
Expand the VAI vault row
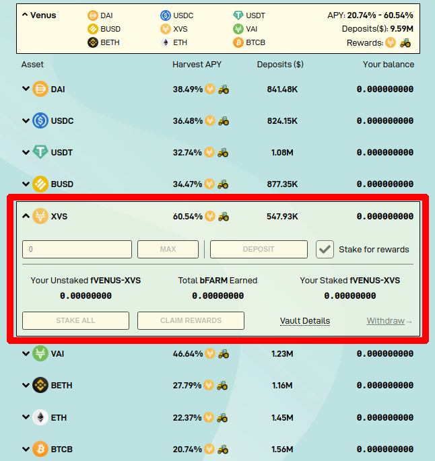[26, 353]
